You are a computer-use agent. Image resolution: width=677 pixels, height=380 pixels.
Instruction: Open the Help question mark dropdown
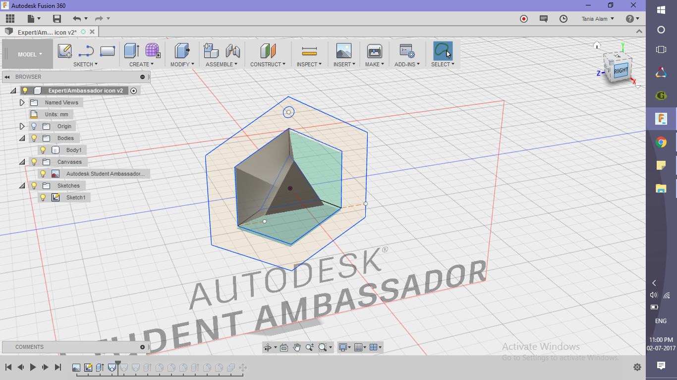pyautogui.click(x=632, y=19)
